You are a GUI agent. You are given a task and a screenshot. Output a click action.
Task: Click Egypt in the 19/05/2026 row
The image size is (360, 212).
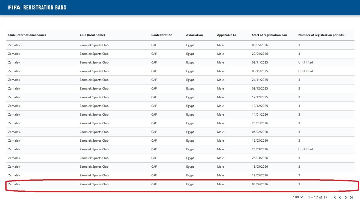(190, 175)
